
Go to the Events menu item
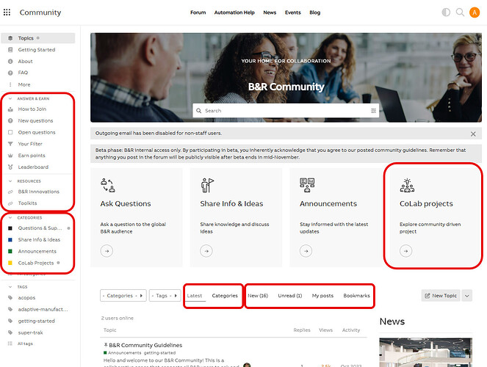pyautogui.click(x=292, y=12)
